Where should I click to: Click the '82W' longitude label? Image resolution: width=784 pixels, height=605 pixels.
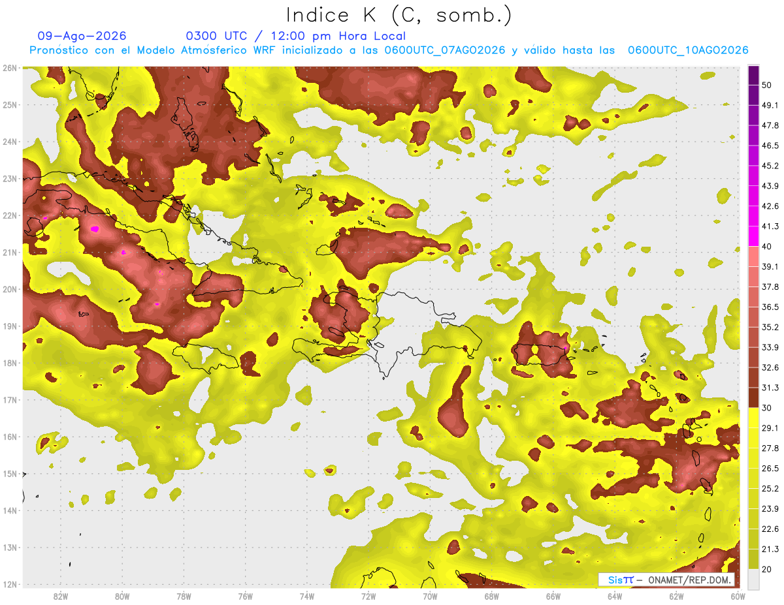pos(61,597)
